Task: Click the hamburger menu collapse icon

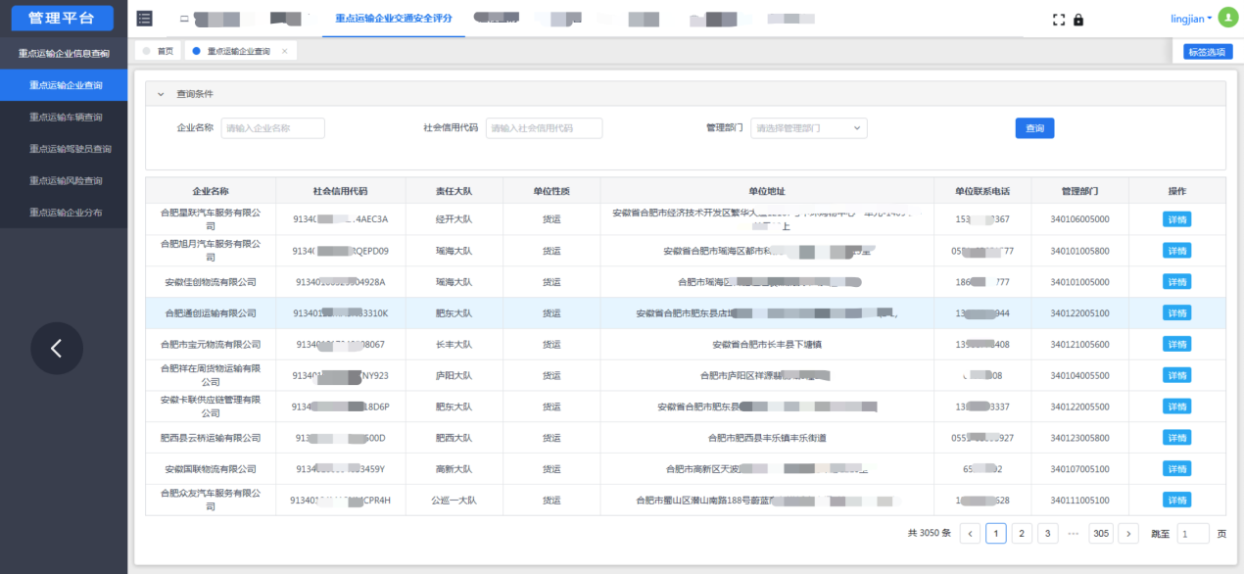Action: pyautogui.click(x=145, y=19)
